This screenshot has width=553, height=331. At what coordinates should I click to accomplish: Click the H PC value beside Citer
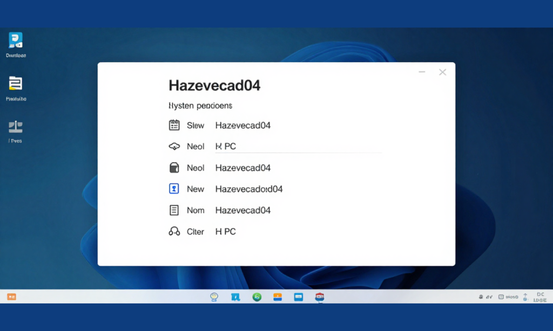pyautogui.click(x=225, y=232)
